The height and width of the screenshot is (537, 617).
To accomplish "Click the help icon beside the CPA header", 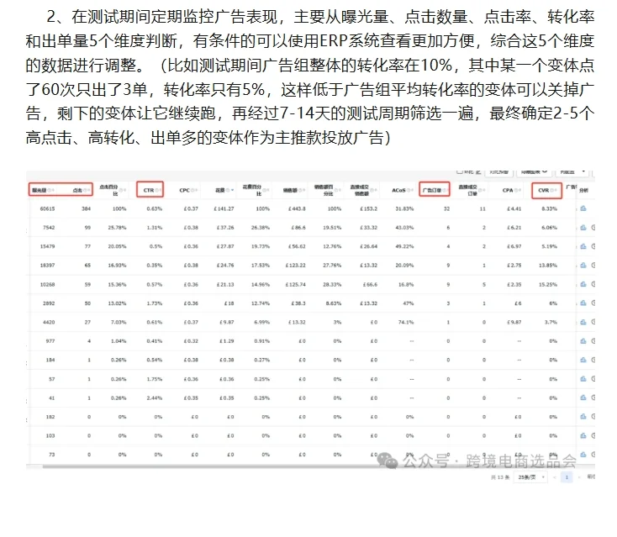I will tap(515, 191).
